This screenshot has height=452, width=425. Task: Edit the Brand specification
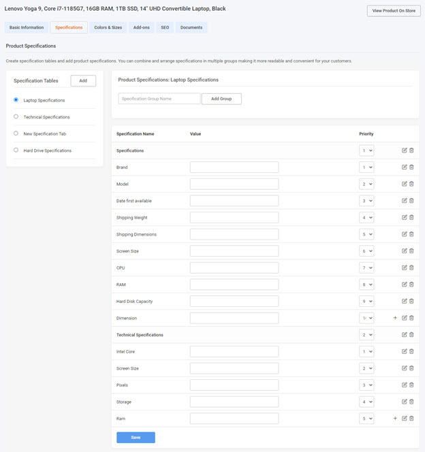[x=405, y=167]
